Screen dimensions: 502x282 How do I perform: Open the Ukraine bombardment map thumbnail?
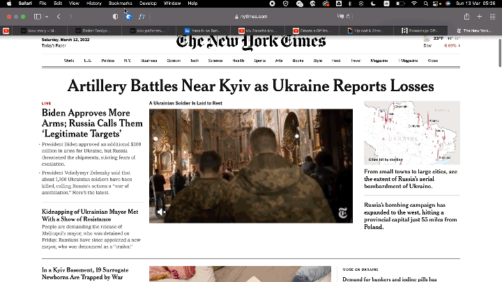point(412,133)
